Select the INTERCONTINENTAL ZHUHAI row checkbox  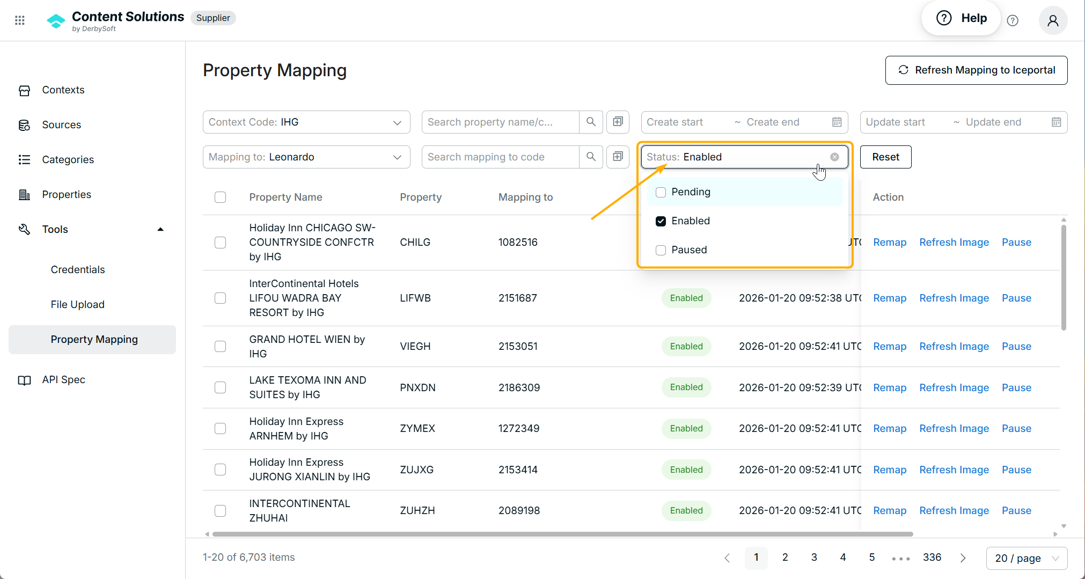[x=220, y=510]
